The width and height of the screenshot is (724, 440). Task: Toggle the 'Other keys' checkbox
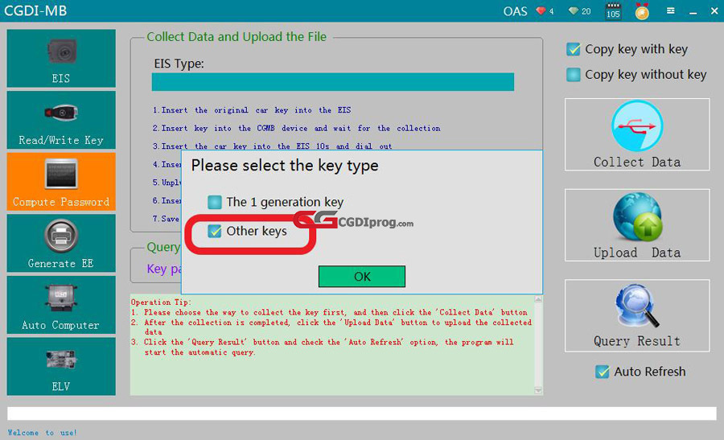click(x=215, y=231)
